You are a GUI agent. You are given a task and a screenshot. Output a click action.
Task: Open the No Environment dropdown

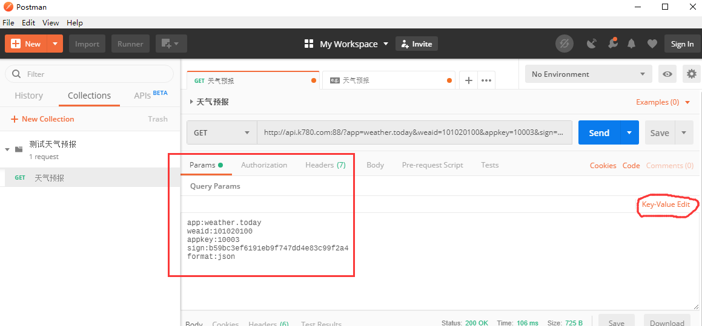coord(588,74)
